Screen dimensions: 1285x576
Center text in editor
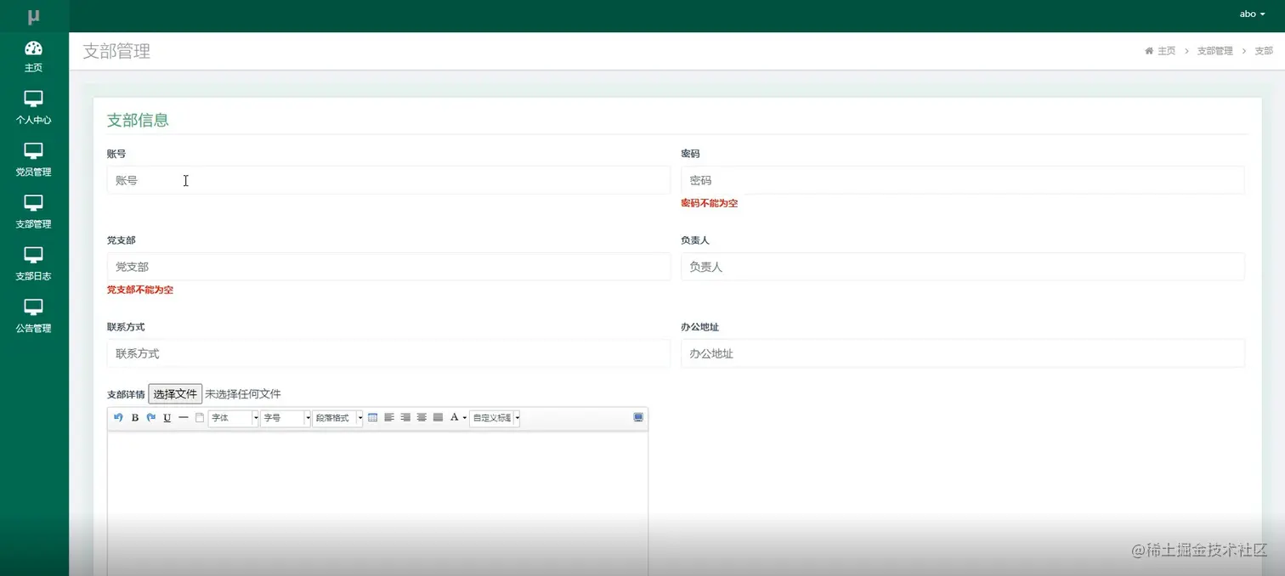click(x=422, y=417)
